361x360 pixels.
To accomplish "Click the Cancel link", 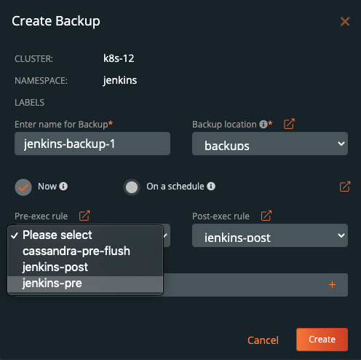I will (263, 340).
